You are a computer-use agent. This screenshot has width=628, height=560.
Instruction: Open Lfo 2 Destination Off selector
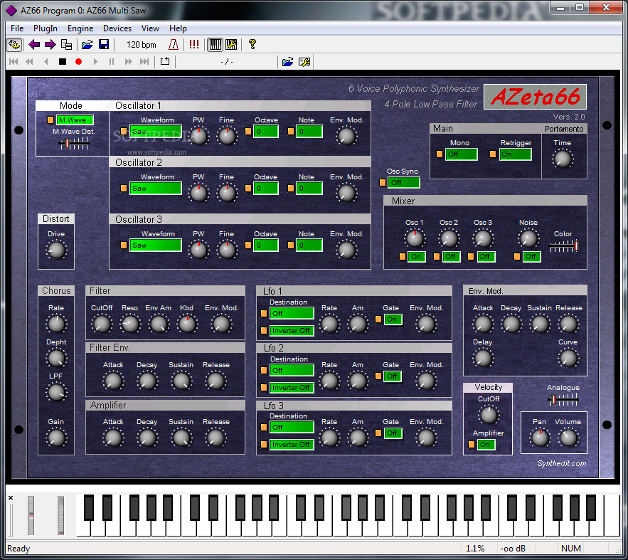tap(292, 370)
